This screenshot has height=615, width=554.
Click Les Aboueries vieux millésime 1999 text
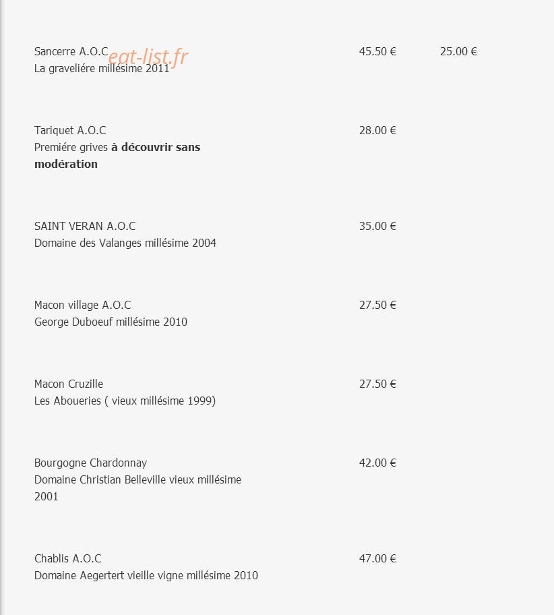125,401
